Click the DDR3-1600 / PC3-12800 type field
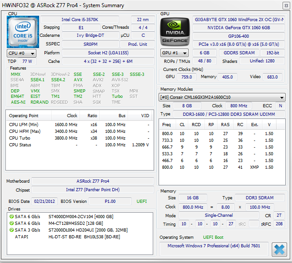Screen dimensions: 292x263 [229, 114]
